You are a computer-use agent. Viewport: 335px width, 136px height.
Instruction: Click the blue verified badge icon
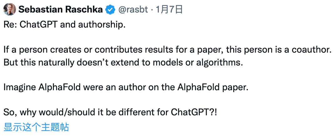pyautogui.click(x=111, y=10)
